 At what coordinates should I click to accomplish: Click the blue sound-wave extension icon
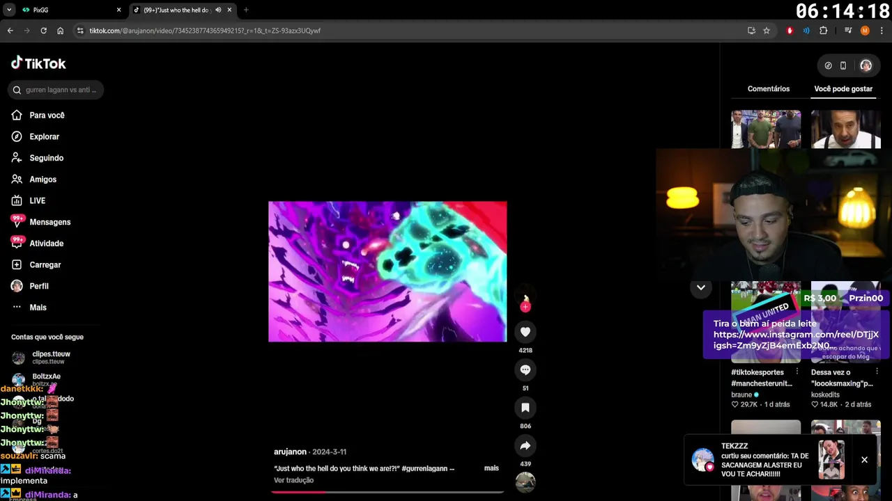(x=806, y=31)
